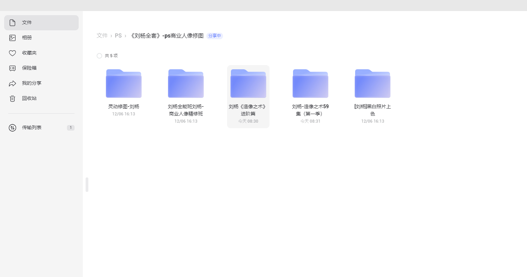Click the folder name 刘杨《造像之术》进阶篇
Screen dimensions: 527x277
click(248, 110)
